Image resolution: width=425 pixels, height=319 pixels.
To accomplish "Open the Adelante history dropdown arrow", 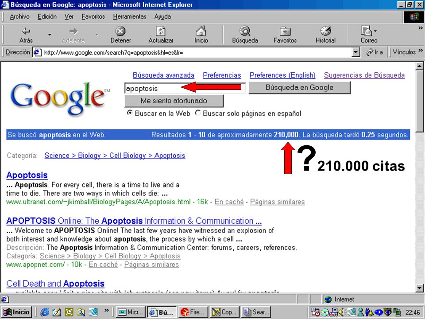I will click(x=97, y=35).
